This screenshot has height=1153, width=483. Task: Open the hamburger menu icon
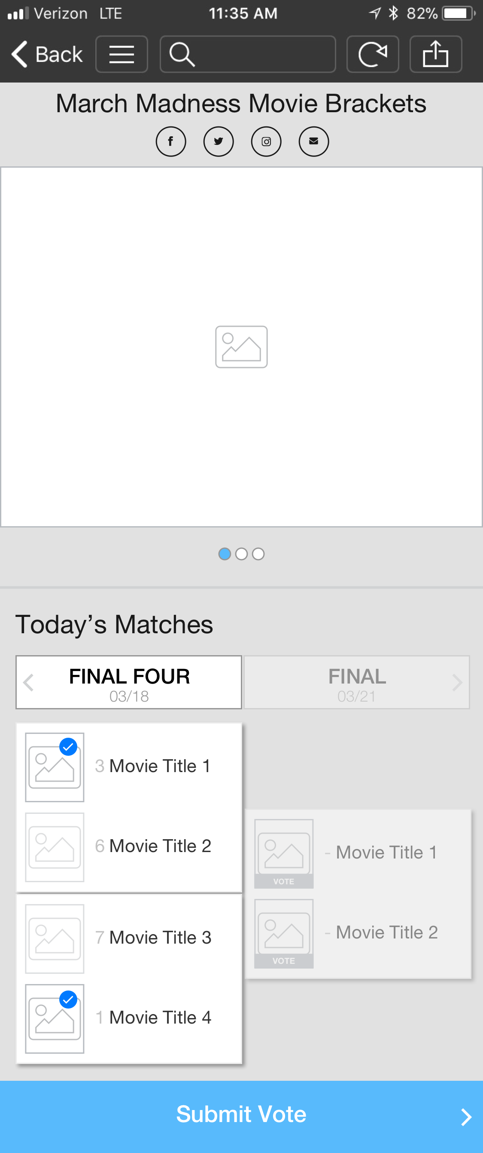coord(122,54)
